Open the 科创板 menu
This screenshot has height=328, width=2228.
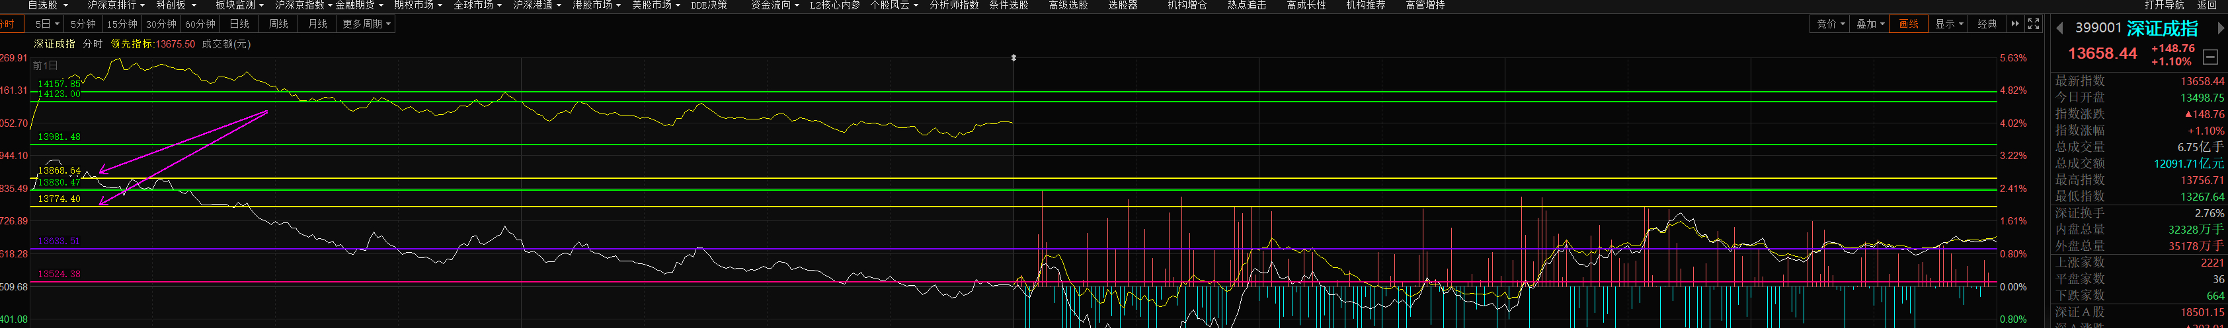coord(176,5)
